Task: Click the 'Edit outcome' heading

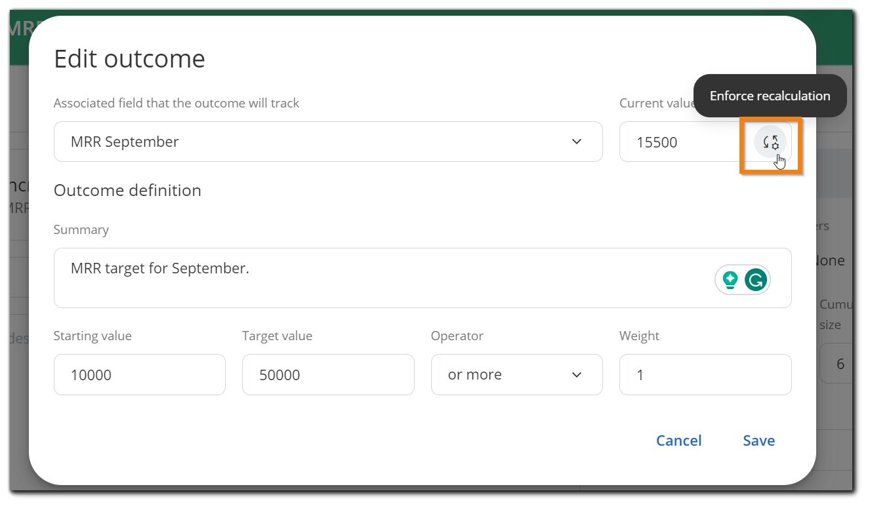Action: [x=129, y=59]
